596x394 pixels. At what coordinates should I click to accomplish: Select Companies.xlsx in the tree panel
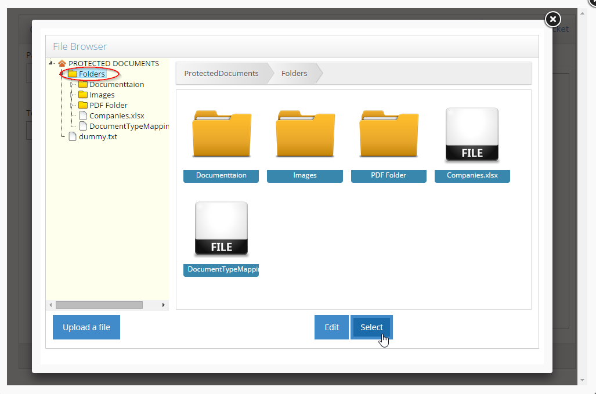[x=116, y=115]
